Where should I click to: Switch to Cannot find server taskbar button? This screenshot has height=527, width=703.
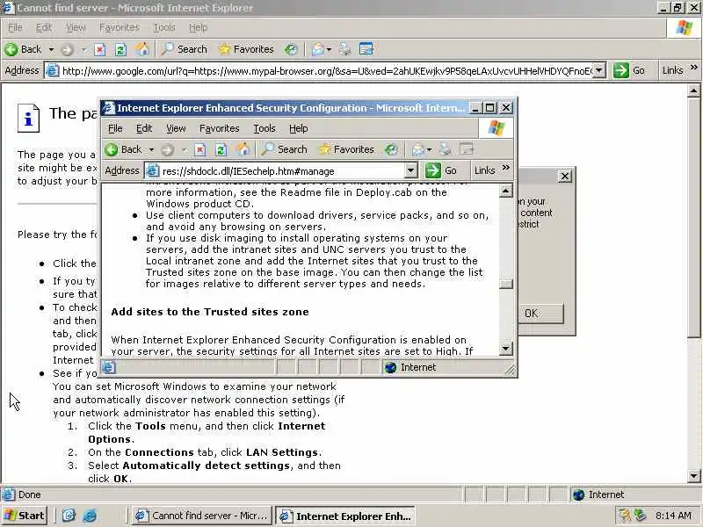(202, 516)
